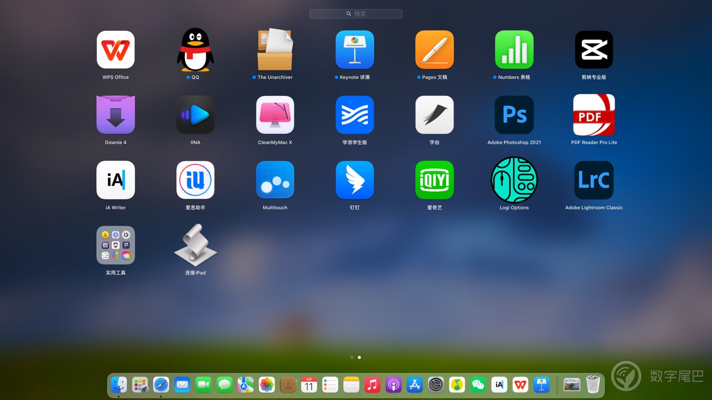Launch Logi Options
The height and width of the screenshot is (400, 712).
click(x=514, y=180)
